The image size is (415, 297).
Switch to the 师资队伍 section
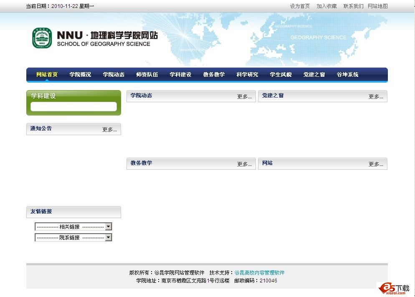(147, 74)
